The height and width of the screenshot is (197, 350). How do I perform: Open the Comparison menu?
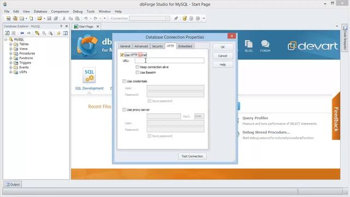pyautogui.click(x=60, y=11)
